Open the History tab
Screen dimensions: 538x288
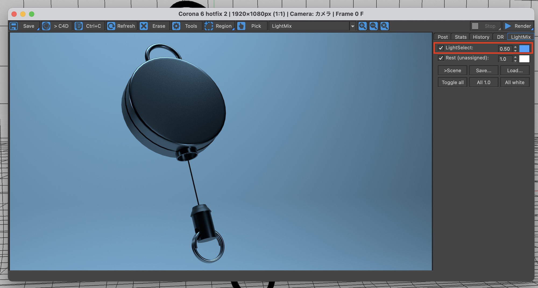pyautogui.click(x=481, y=37)
